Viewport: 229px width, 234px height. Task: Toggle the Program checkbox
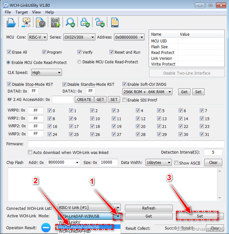tap(44, 52)
